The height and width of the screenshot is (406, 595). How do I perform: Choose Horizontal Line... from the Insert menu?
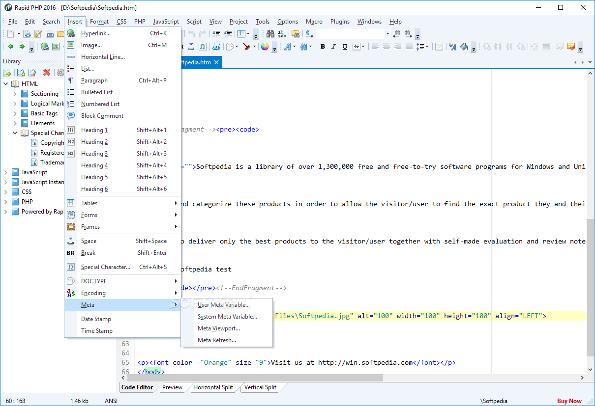(123, 57)
